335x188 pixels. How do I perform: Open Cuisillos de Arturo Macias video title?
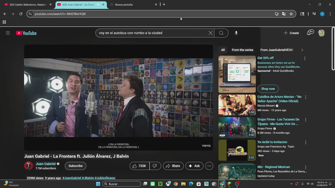pos(279,99)
